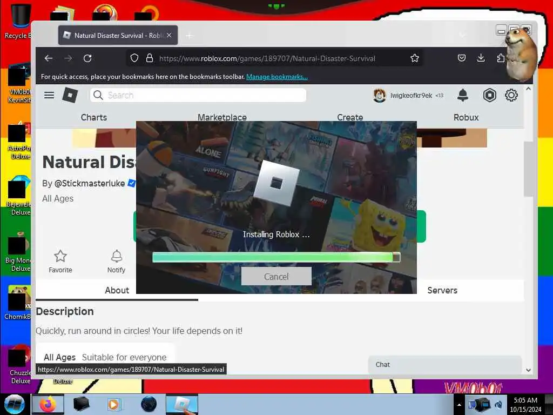Open the tracking protection shield icon
Screen dimensions: 553x415
coord(134,58)
